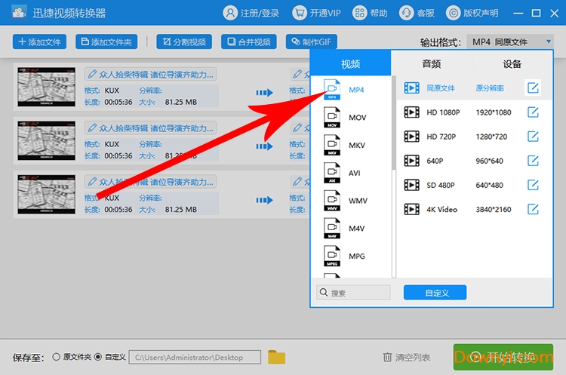
Task: Click the 添加文件夹 add folder button
Action: point(106,41)
